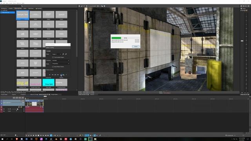251x141 pixels.
Task: Switch to the Favorites tab in generators panel
Action: click(39, 9)
